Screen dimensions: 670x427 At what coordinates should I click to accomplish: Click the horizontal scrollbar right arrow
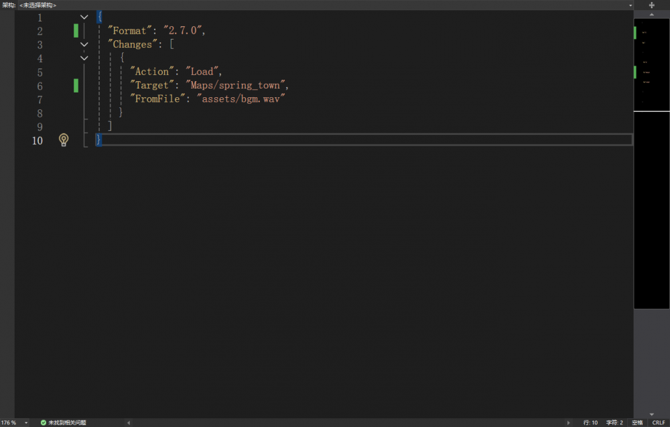[569, 422]
